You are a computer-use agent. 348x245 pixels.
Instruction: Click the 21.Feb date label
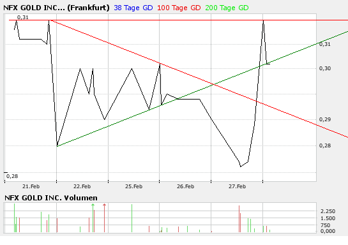31,186
